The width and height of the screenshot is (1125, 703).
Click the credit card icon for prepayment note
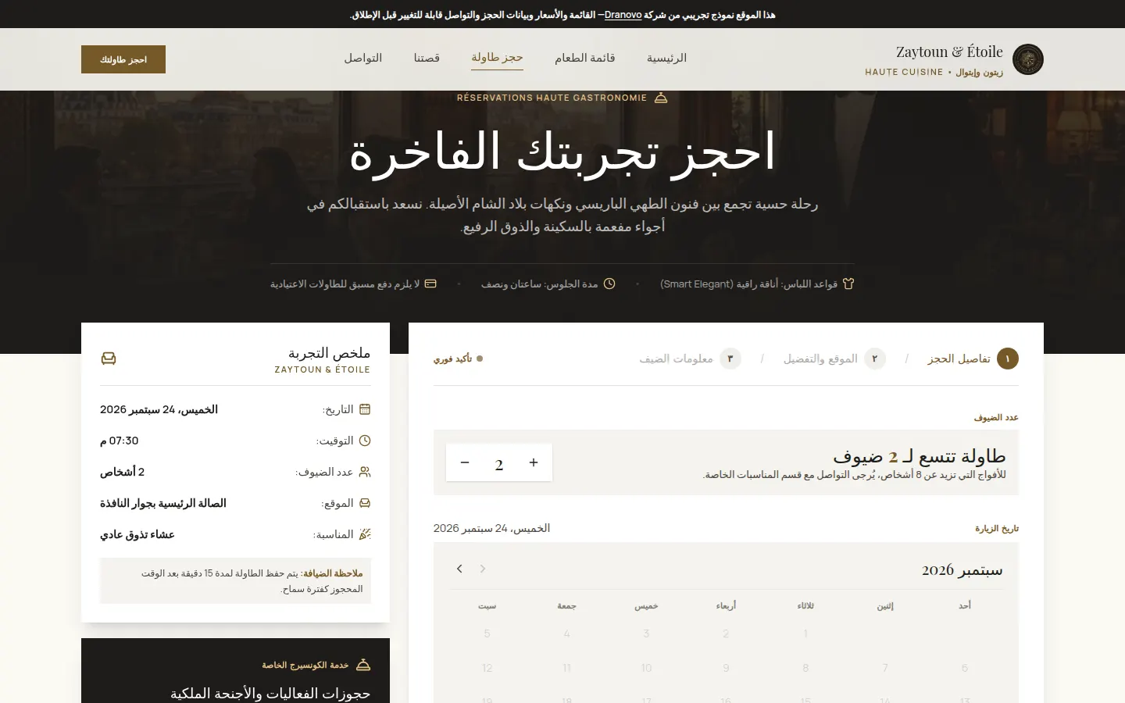[430, 284]
